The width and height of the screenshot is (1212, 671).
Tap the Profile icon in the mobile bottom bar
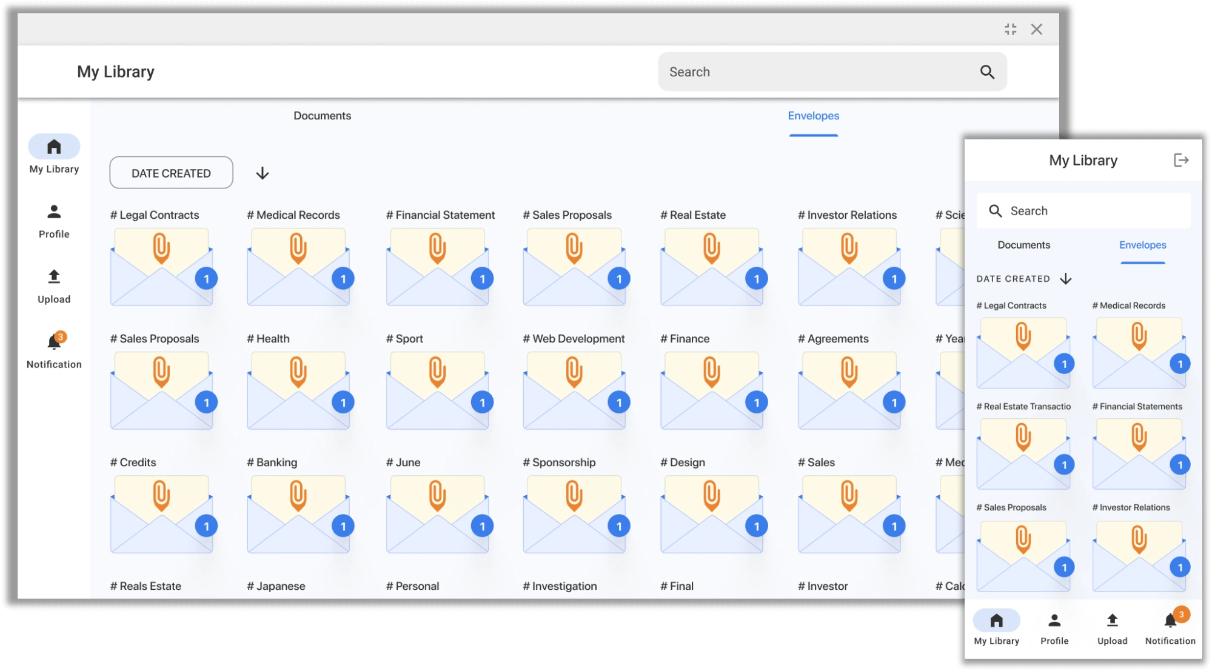click(x=1054, y=621)
